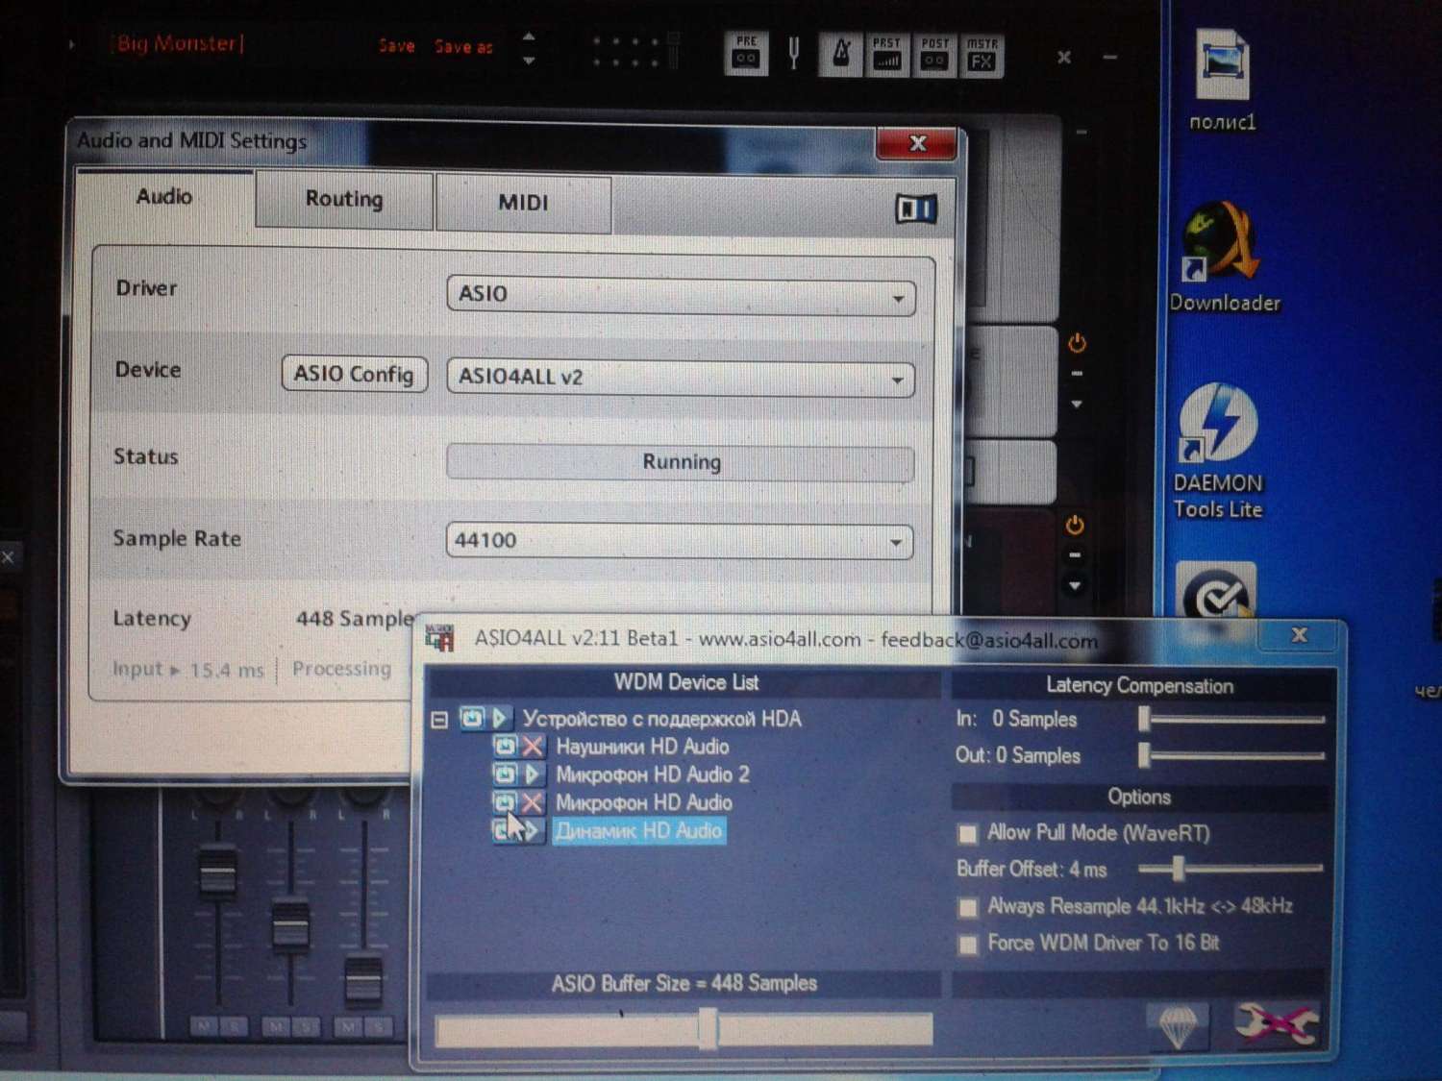Image resolution: width=1442 pixels, height=1081 pixels.
Task: Open the Device dropdown showing ASIO4ALL v2
Action: (681, 378)
